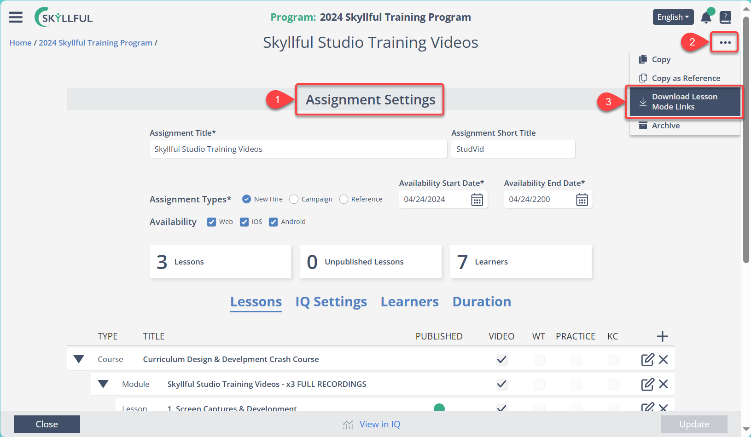This screenshot has height=437, width=751.
Task: Go to the Home breadcrumb link
Action: coord(21,43)
